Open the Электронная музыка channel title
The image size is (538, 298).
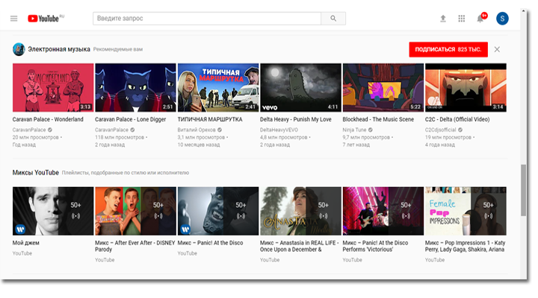(x=59, y=49)
